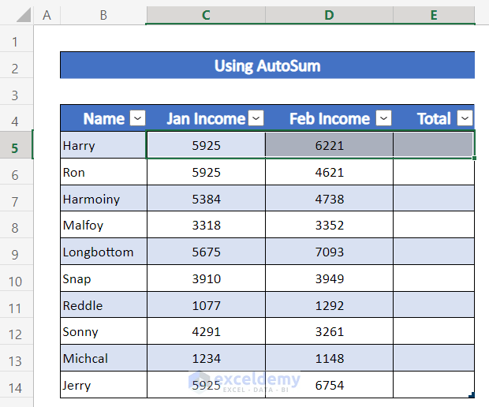Select the Longbottom name cell
Screen dimensions: 489x407
[103, 252]
